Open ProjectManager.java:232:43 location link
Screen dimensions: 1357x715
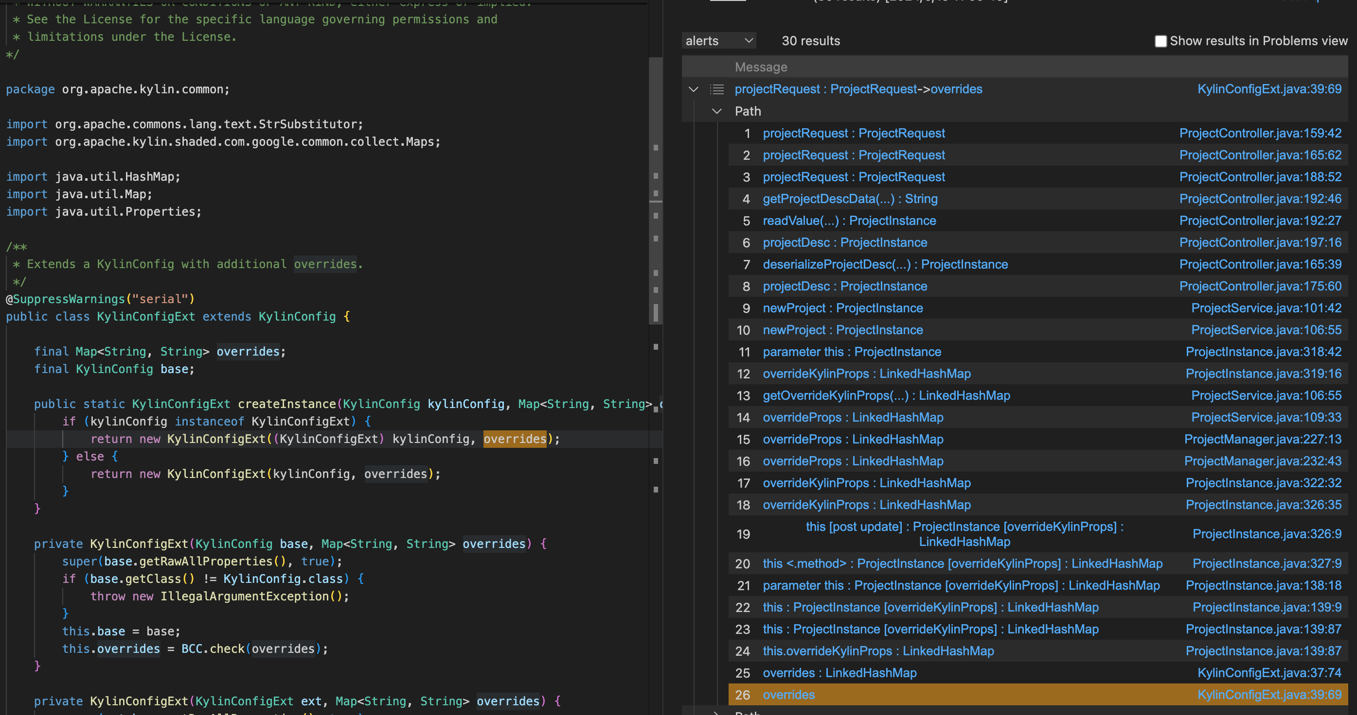tap(1263, 461)
